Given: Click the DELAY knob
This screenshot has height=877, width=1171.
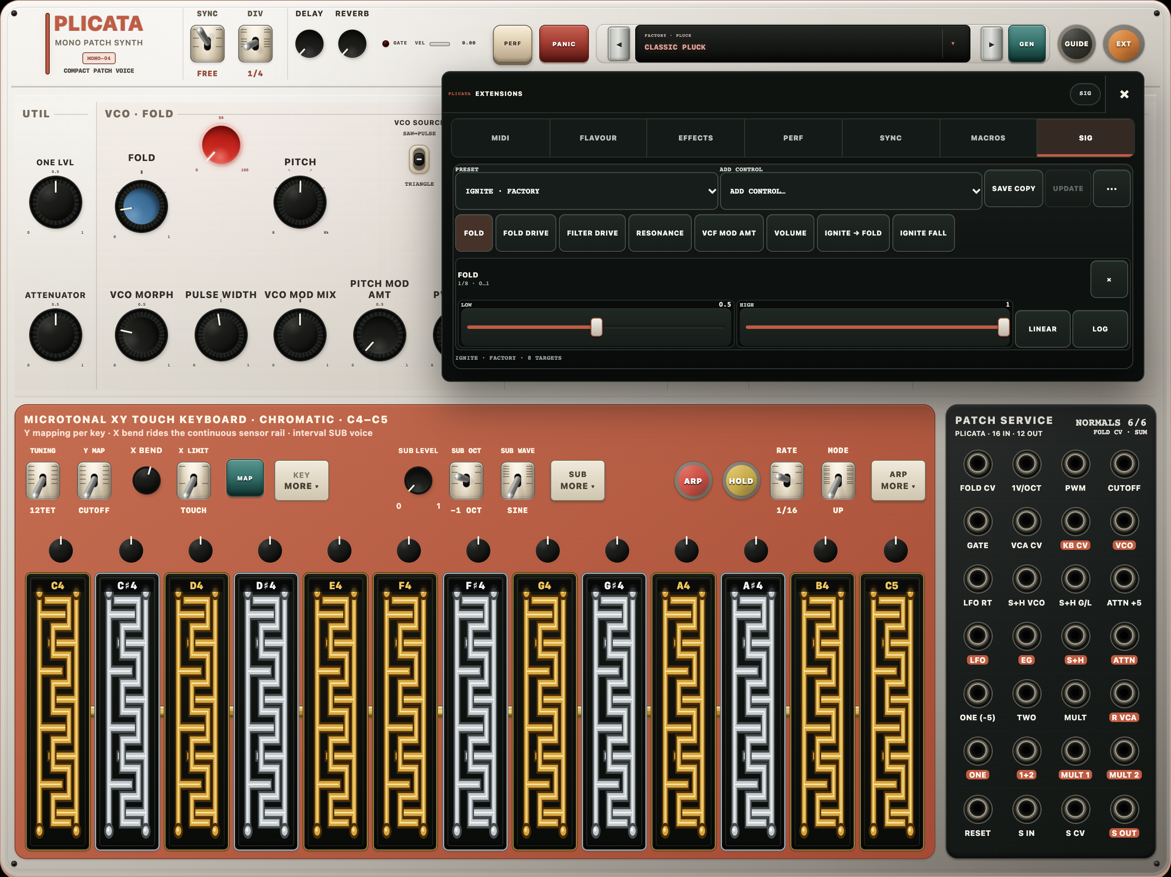Looking at the screenshot, I should 309,43.
